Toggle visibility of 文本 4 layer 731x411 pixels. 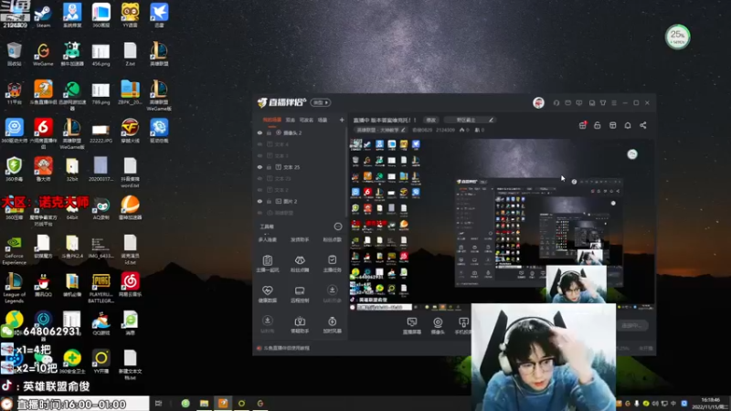coord(260,144)
